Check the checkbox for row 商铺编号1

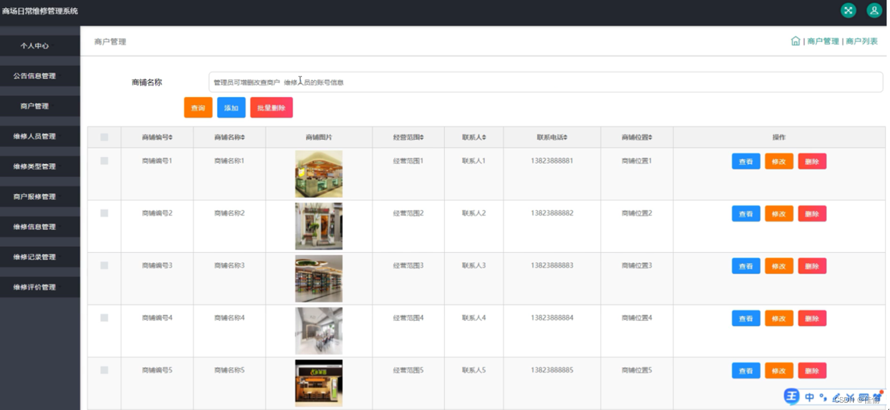(104, 161)
